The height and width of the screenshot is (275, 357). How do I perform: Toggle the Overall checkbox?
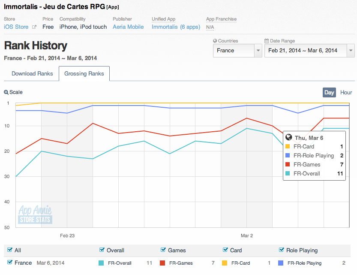point(102,250)
